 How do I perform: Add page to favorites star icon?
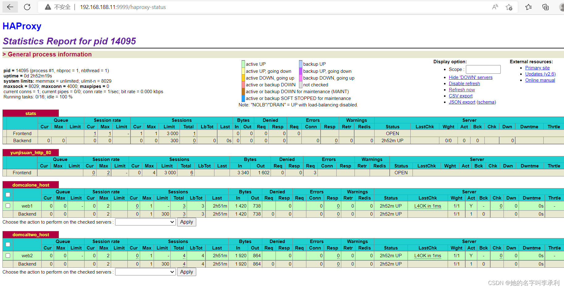pyautogui.click(x=509, y=7)
